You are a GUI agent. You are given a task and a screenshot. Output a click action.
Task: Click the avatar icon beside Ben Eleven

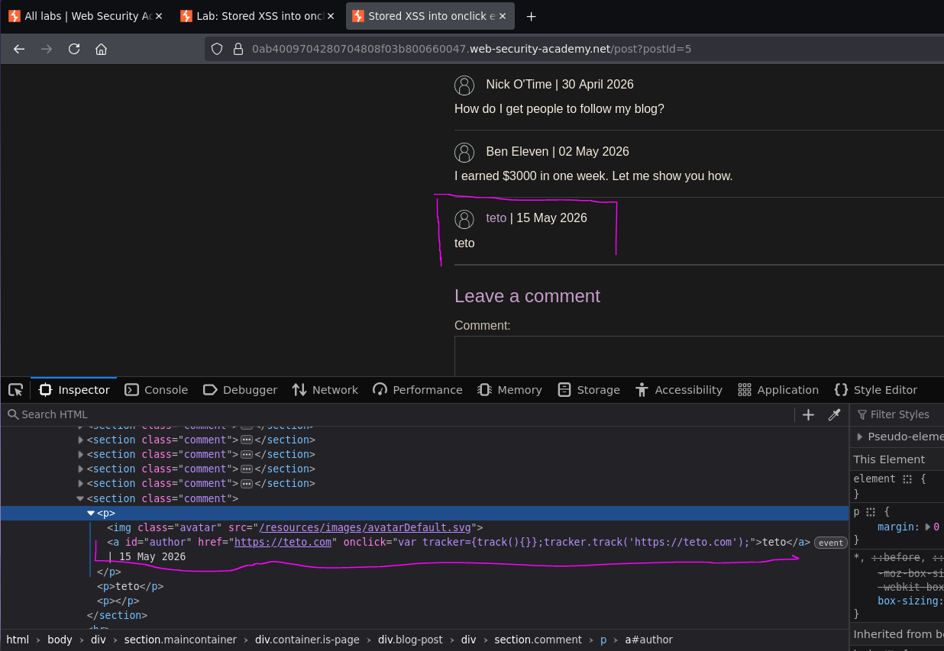464,152
